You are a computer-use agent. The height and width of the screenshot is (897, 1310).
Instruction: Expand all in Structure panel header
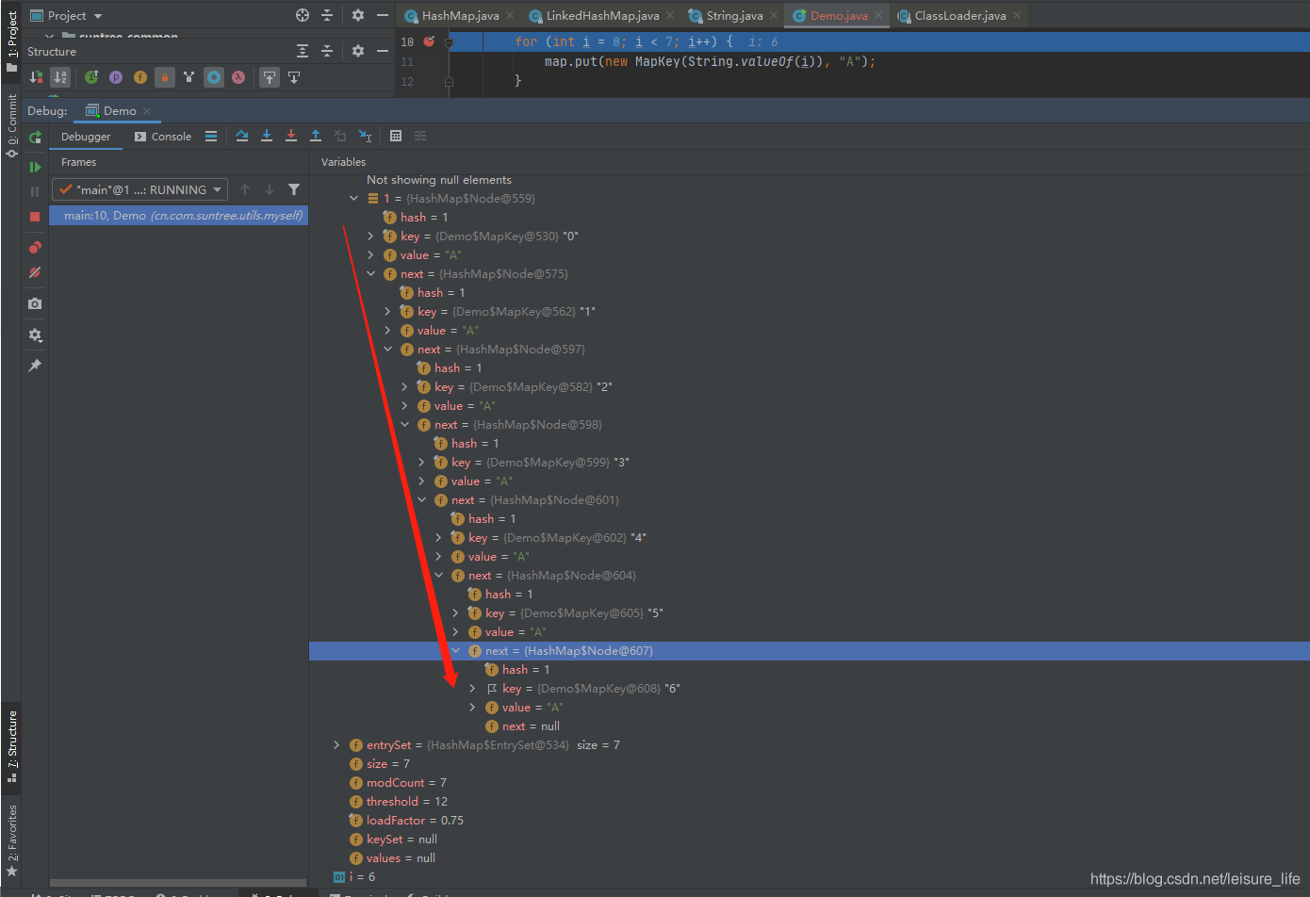[303, 51]
